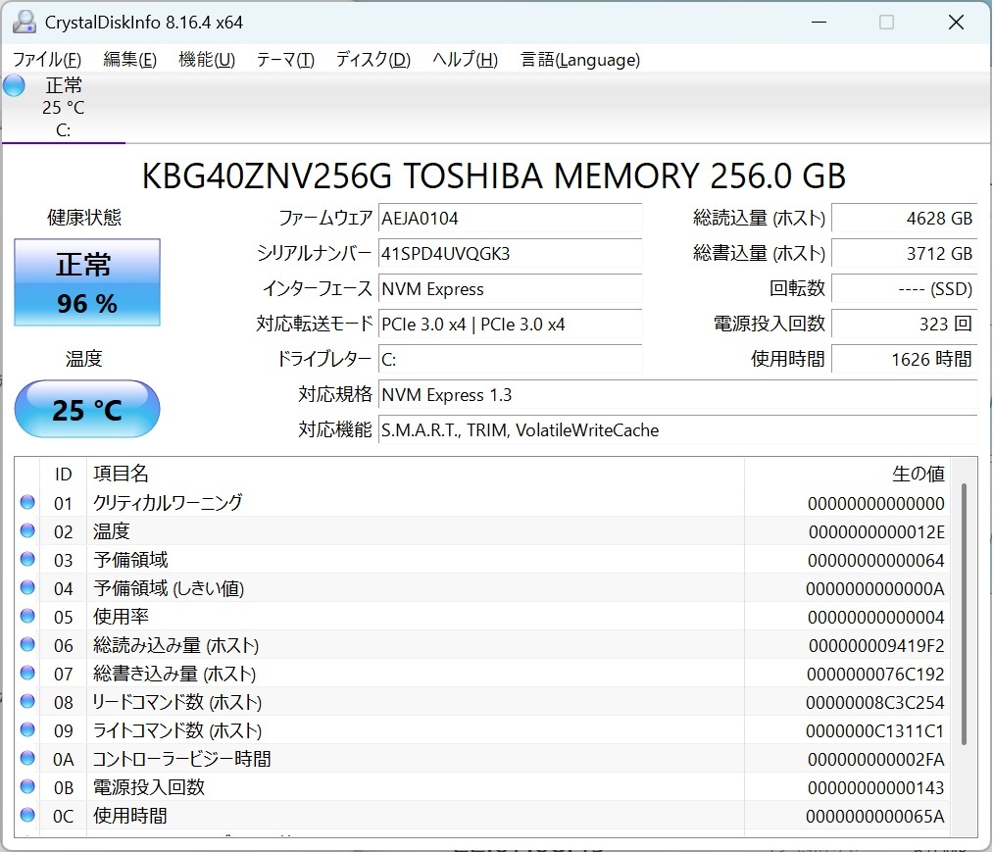The image size is (993, 852).
Task: Select the C: drive tab at top
Action: [x=63, y=108]
